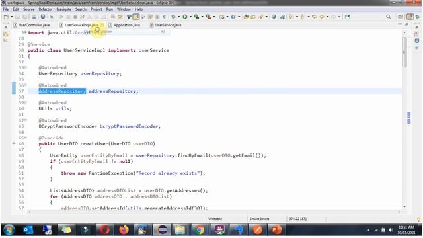Open Chrome from the taskbar

(x=200, y=230)
